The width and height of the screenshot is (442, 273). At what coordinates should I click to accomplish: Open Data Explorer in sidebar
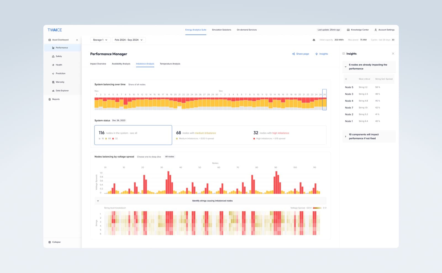click(62, 91)
